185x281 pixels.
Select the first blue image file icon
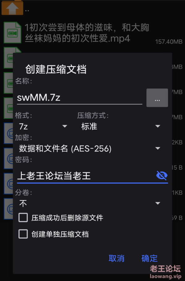pyautogui.click(x=8, y=133)
